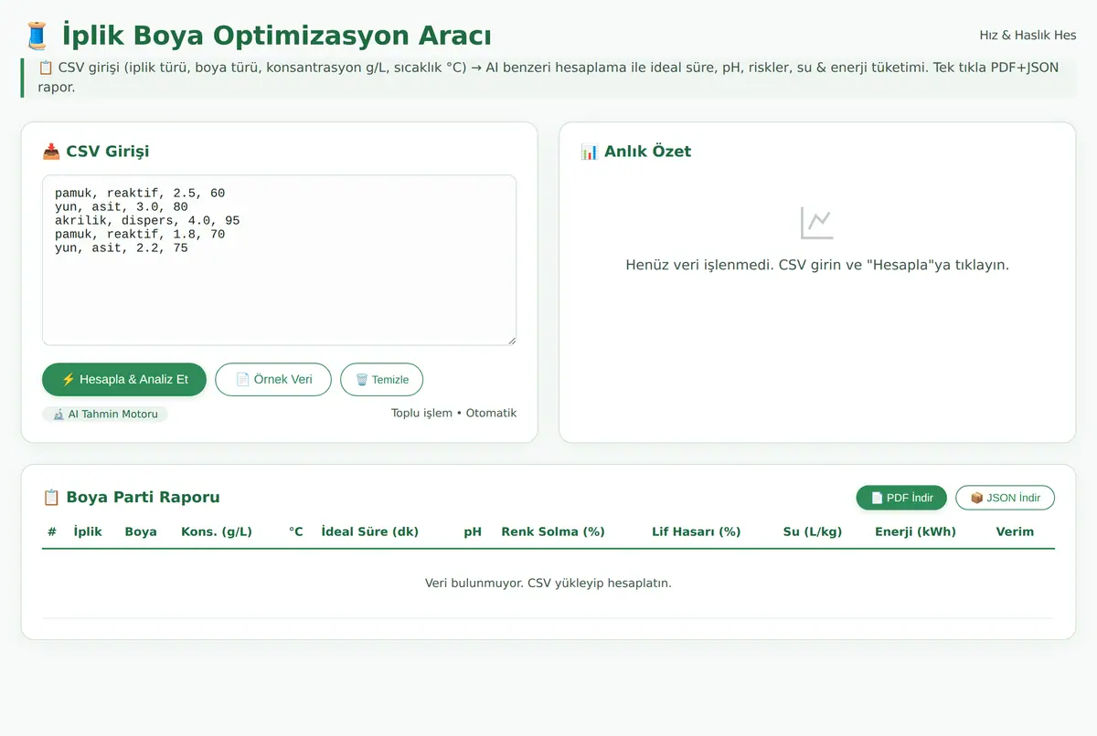Click the text line 'yun, asit, 2.2, 75'
The image size is (1097, 736).
[122, 248]
